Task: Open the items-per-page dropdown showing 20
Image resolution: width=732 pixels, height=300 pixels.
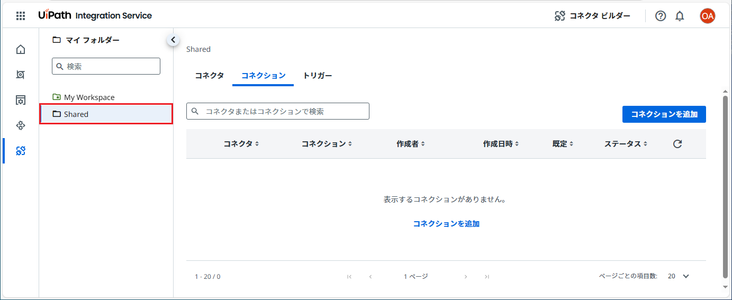Action: 679,276
